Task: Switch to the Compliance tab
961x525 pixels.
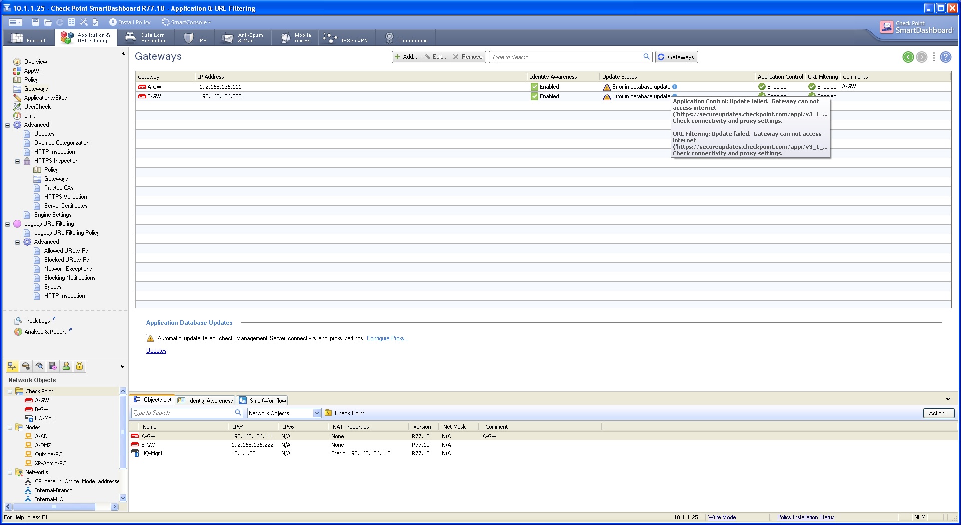Action: click(406, 38)
